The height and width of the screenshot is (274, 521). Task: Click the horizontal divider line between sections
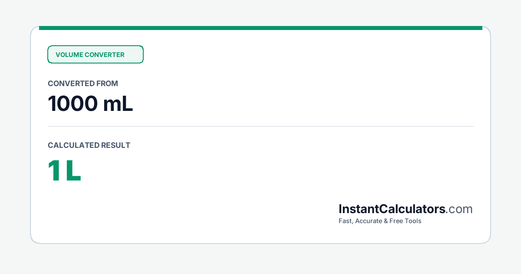pos(260,127)
